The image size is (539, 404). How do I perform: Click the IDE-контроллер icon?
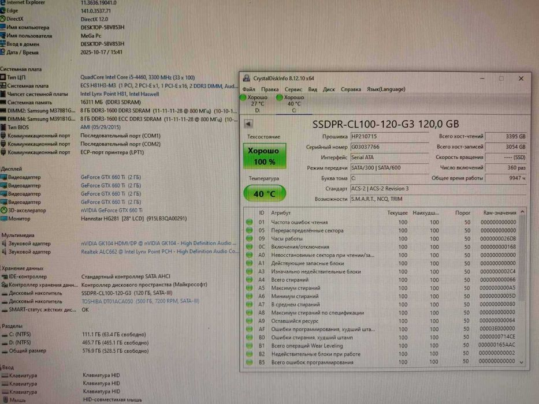click(x=5, y=276)
